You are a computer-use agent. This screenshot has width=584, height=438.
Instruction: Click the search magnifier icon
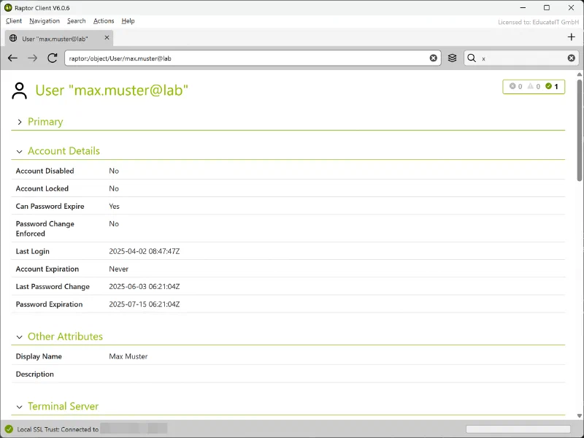tap(472, 58)
